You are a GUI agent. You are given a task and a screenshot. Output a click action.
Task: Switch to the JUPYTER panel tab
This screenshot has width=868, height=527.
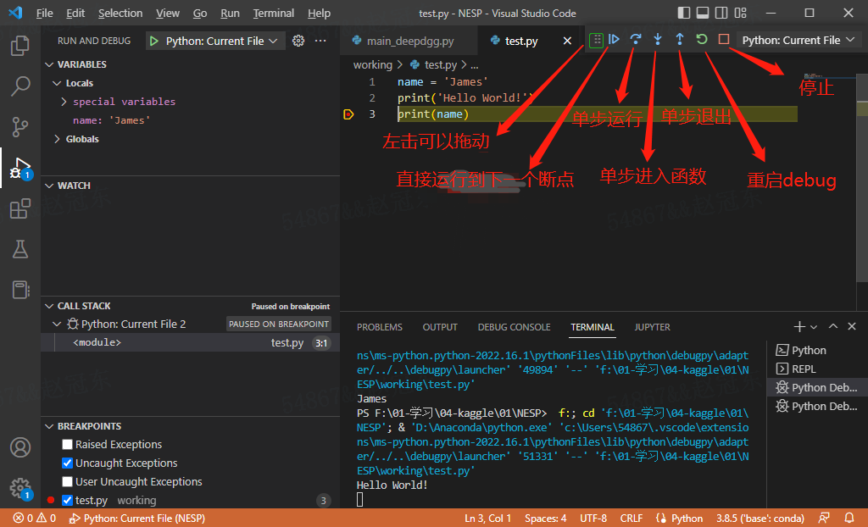[x=652, y=327]
